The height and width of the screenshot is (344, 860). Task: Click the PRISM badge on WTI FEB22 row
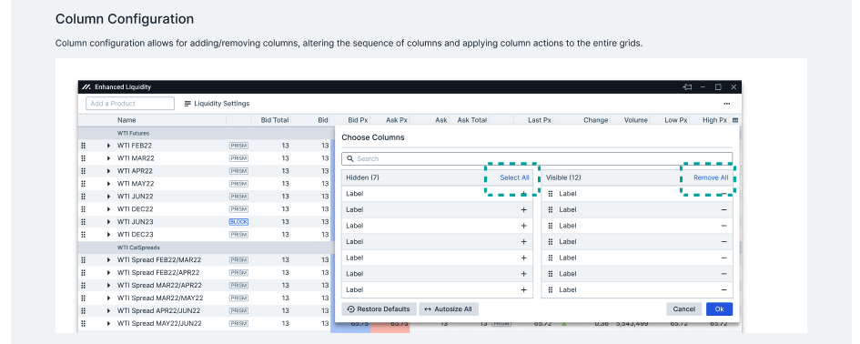point(238,146)
